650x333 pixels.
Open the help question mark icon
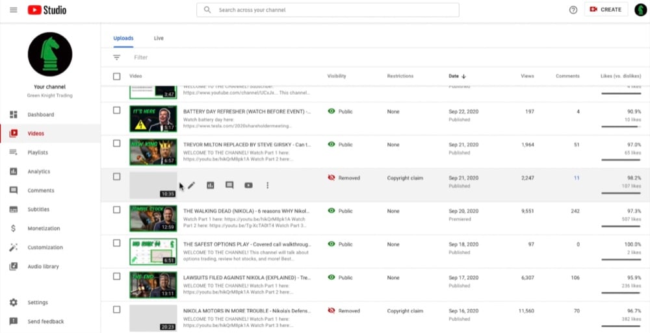(573, 10)
